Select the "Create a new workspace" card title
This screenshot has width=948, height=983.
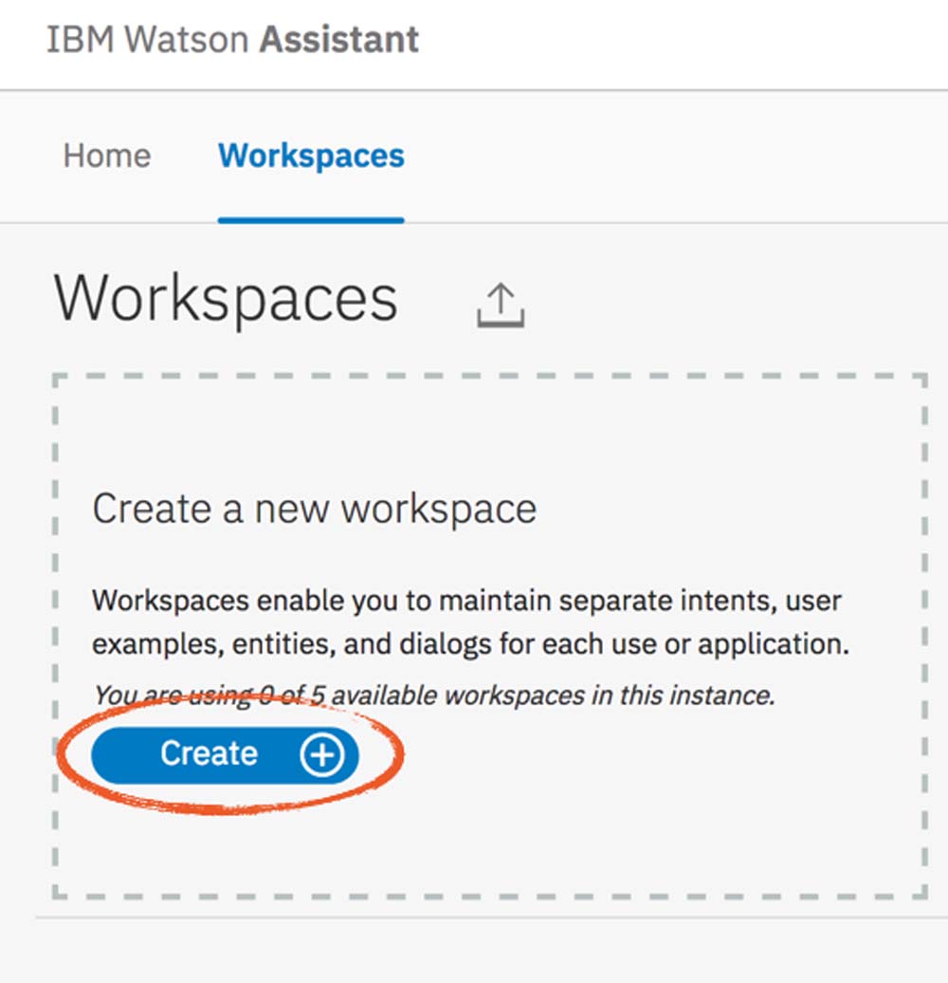[x=314, y=509]
